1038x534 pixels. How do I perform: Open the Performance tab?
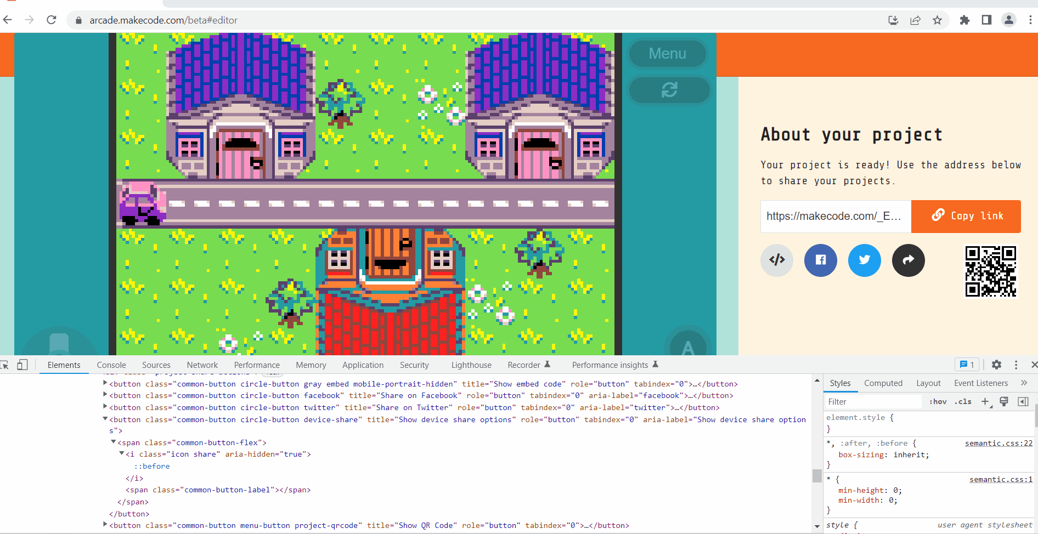257,365
